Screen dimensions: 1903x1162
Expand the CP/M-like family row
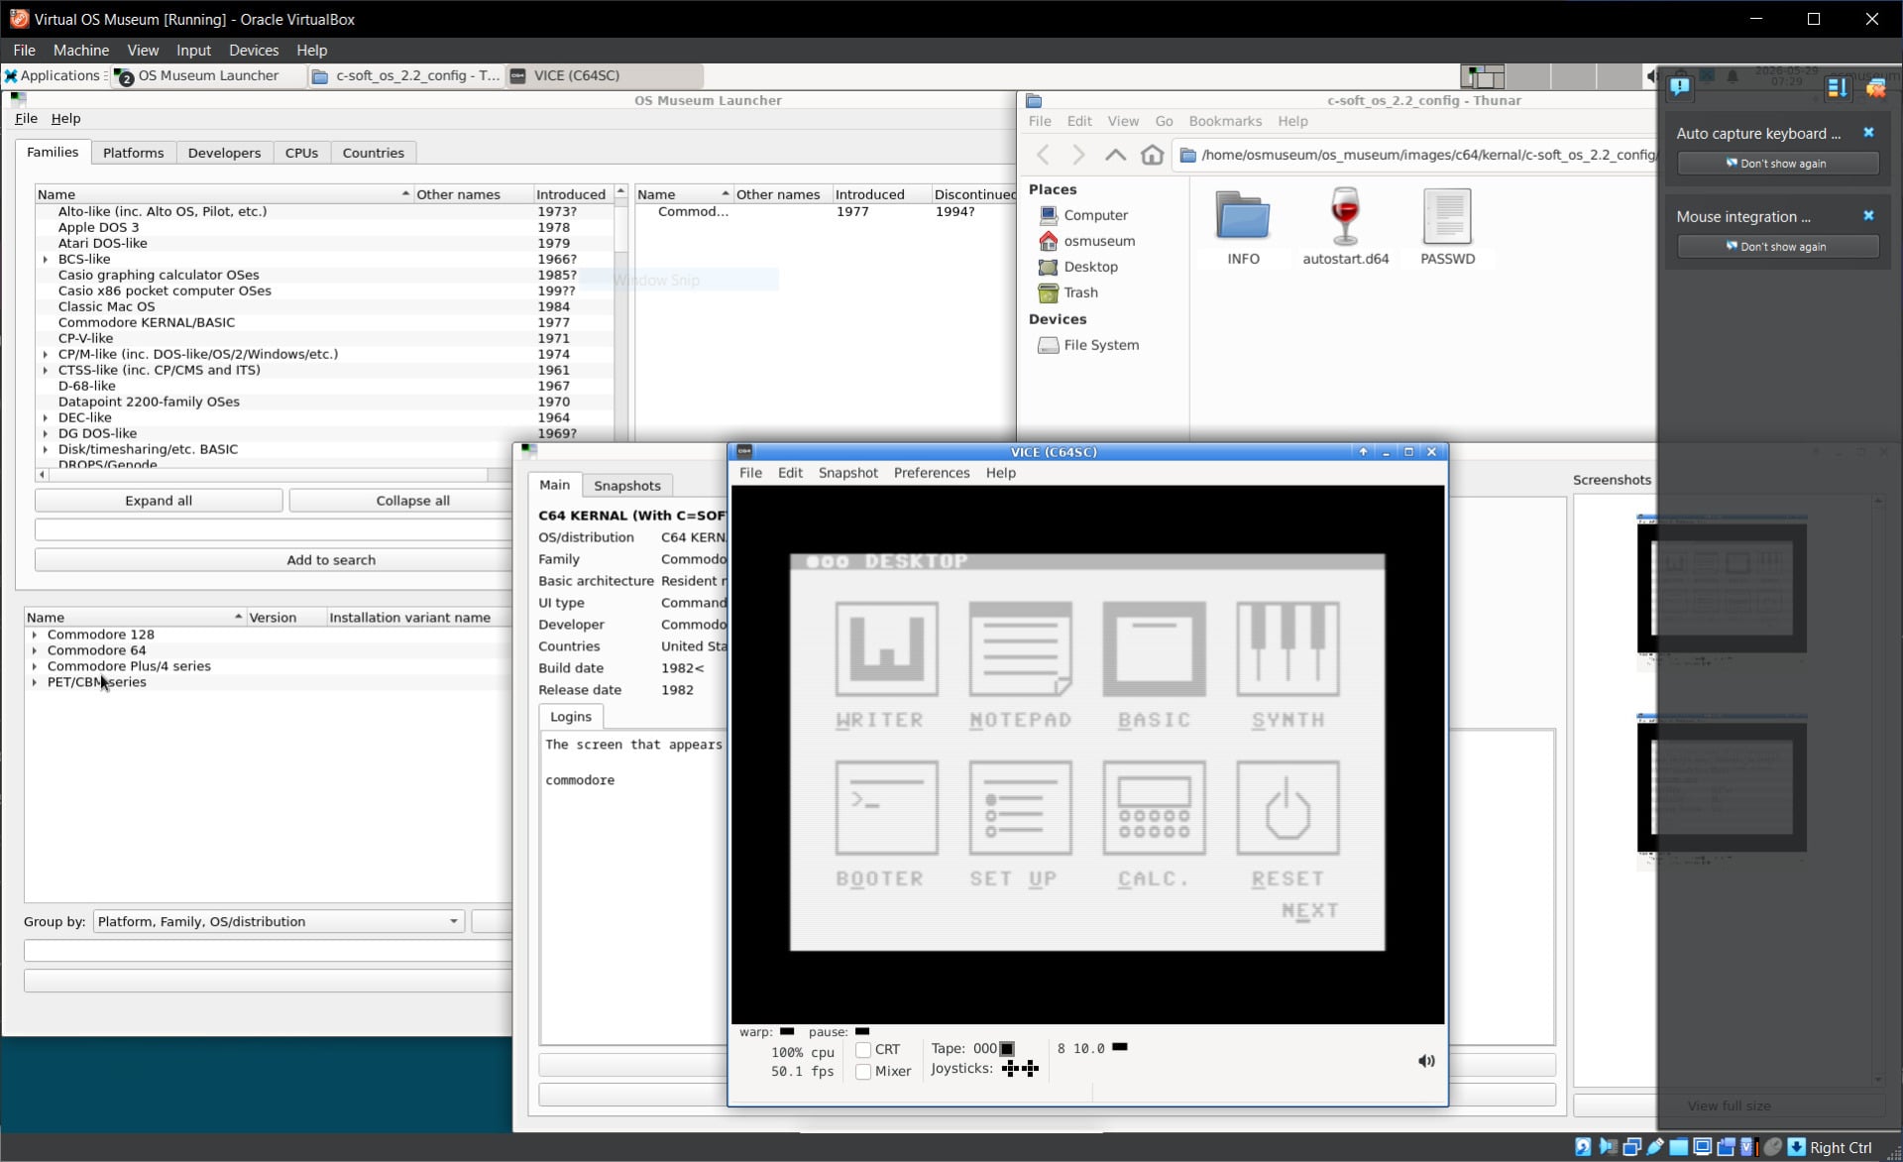[x=46, y=355]
